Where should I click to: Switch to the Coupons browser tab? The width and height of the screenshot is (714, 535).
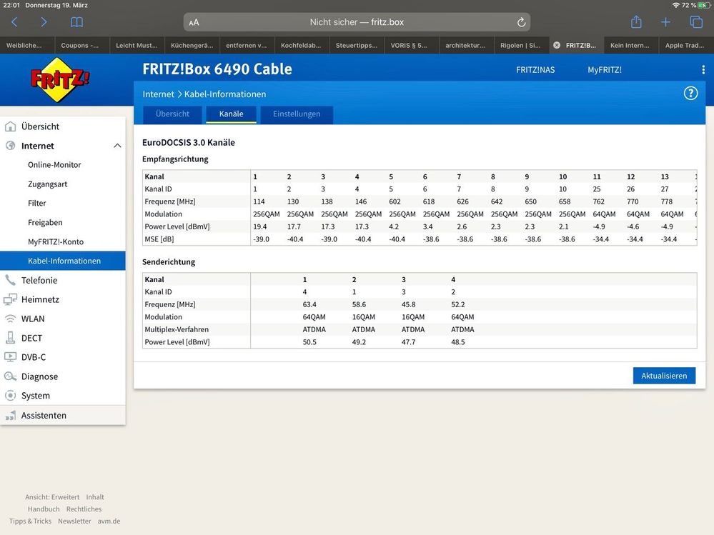tap(82, 45)
